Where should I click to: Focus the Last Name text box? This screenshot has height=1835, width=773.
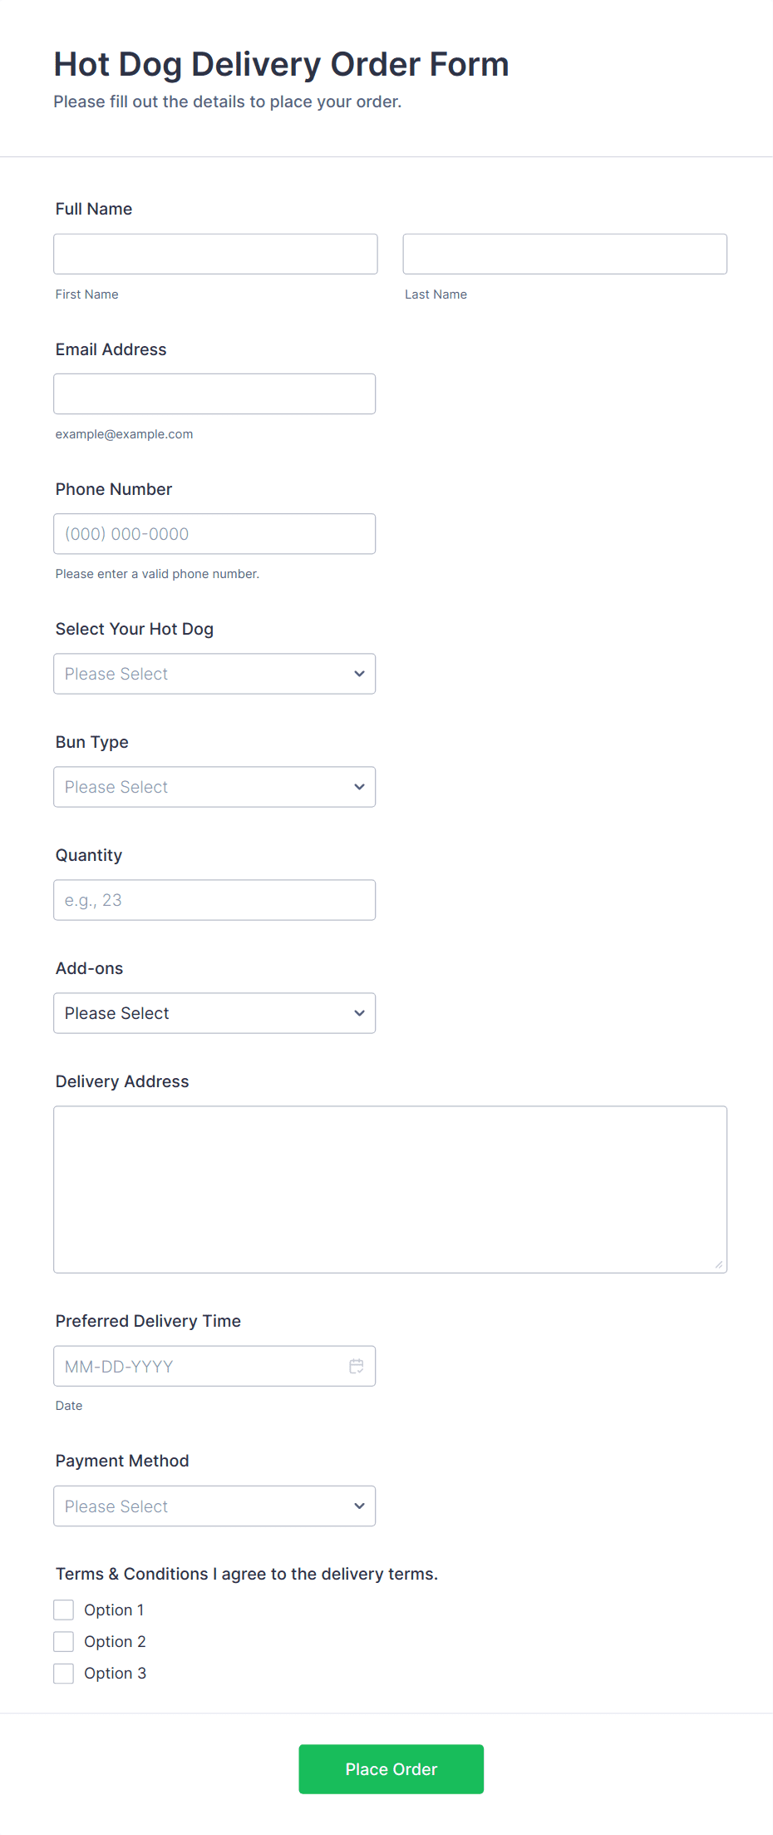click(x=564, y=254)
